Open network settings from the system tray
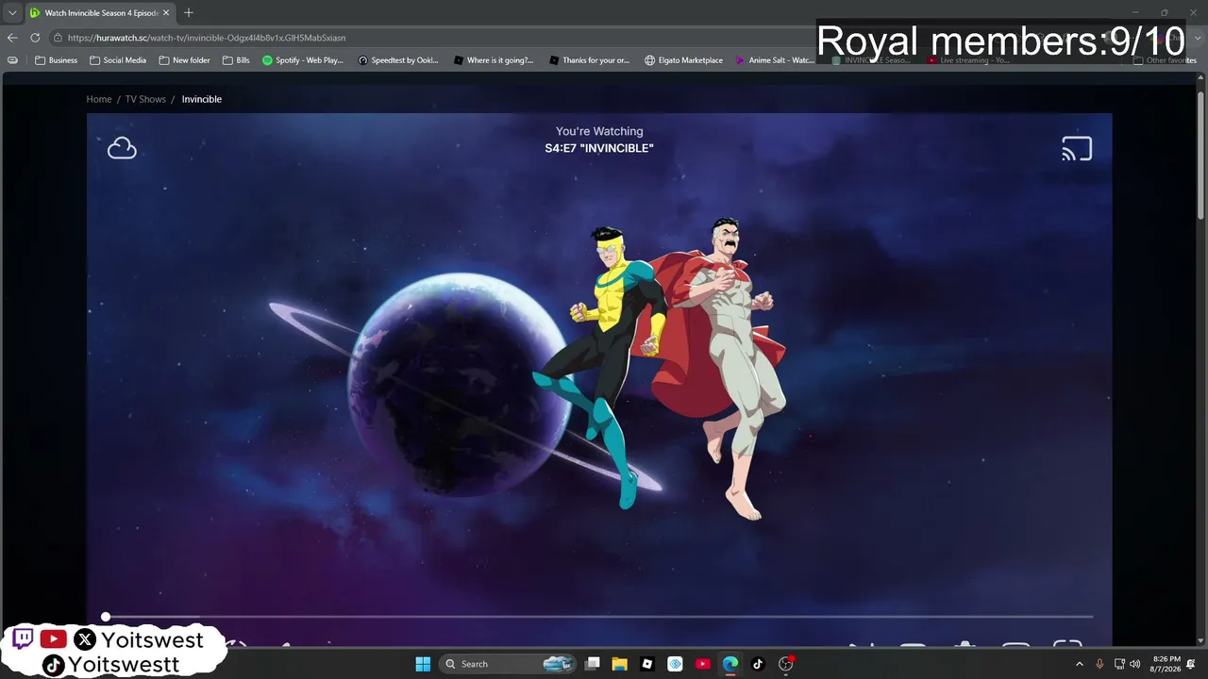This screenshot has width=1208, height=679. coord(1119,664)
